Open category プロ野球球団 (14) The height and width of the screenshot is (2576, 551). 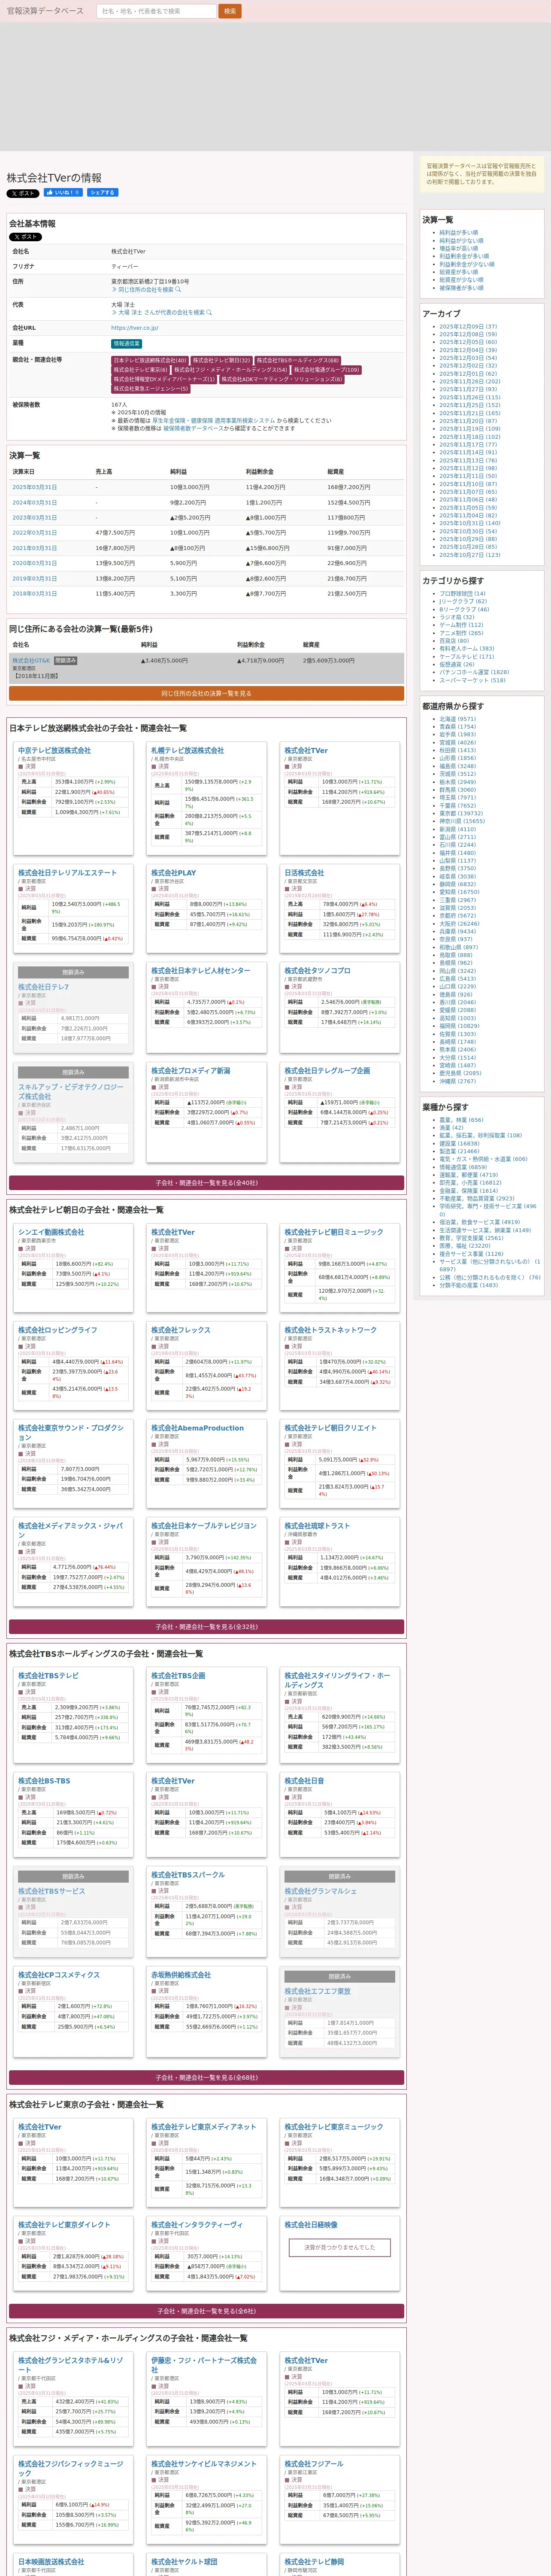462,594
